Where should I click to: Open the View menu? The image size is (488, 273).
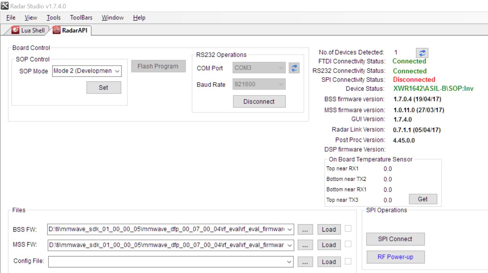point(31,18)
